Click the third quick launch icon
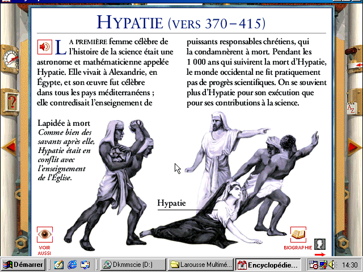Viewport: 363px width, 272px height. (85, 265)
